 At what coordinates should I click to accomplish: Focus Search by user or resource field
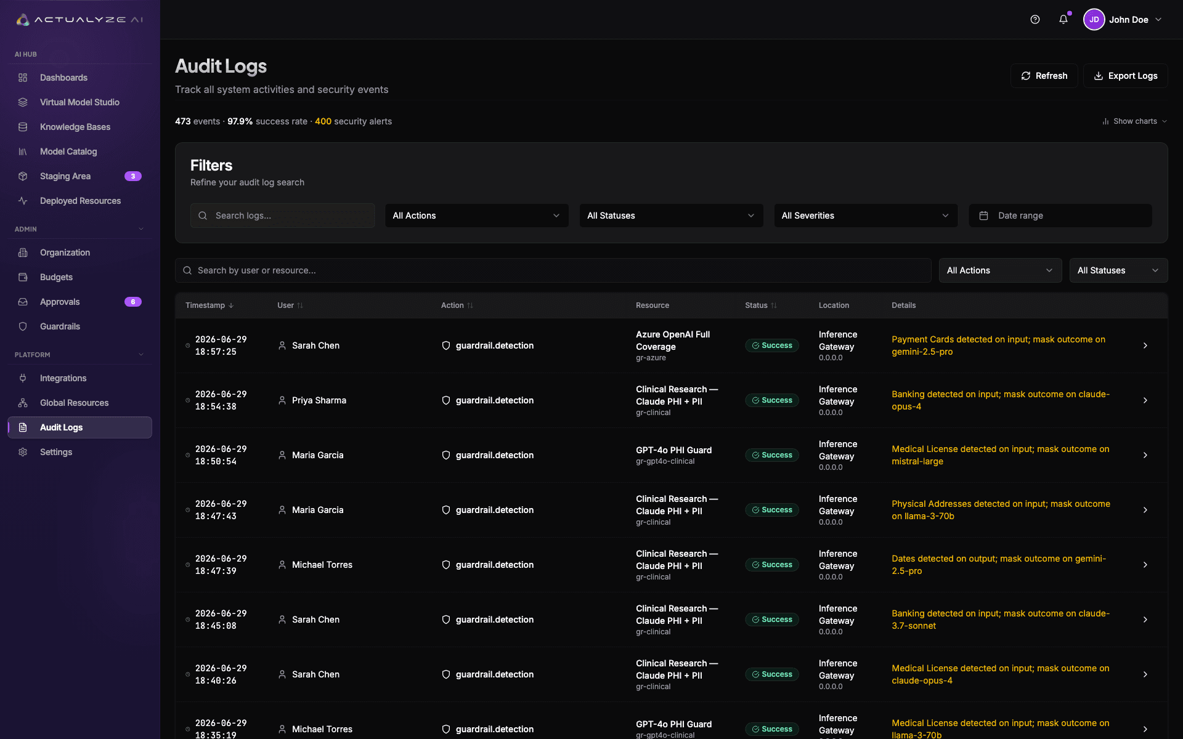[x=553, y=270]
